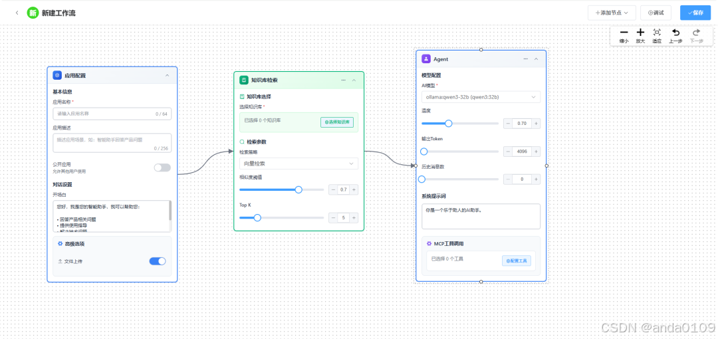This screenshot has height=339, width=718.
Task: Click the 知识库选择 section icon
Action: 242,96
